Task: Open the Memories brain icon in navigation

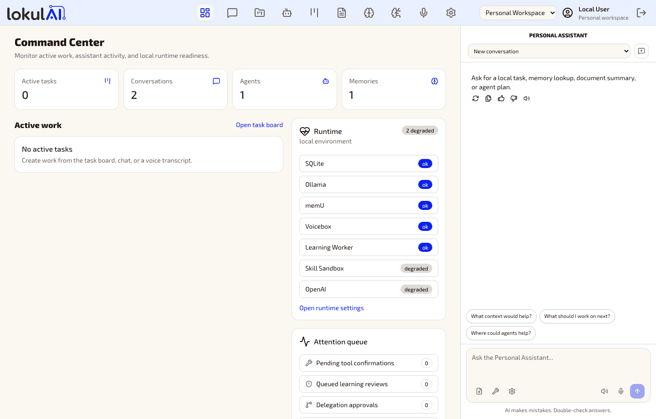Action: (x=369, y=13)
